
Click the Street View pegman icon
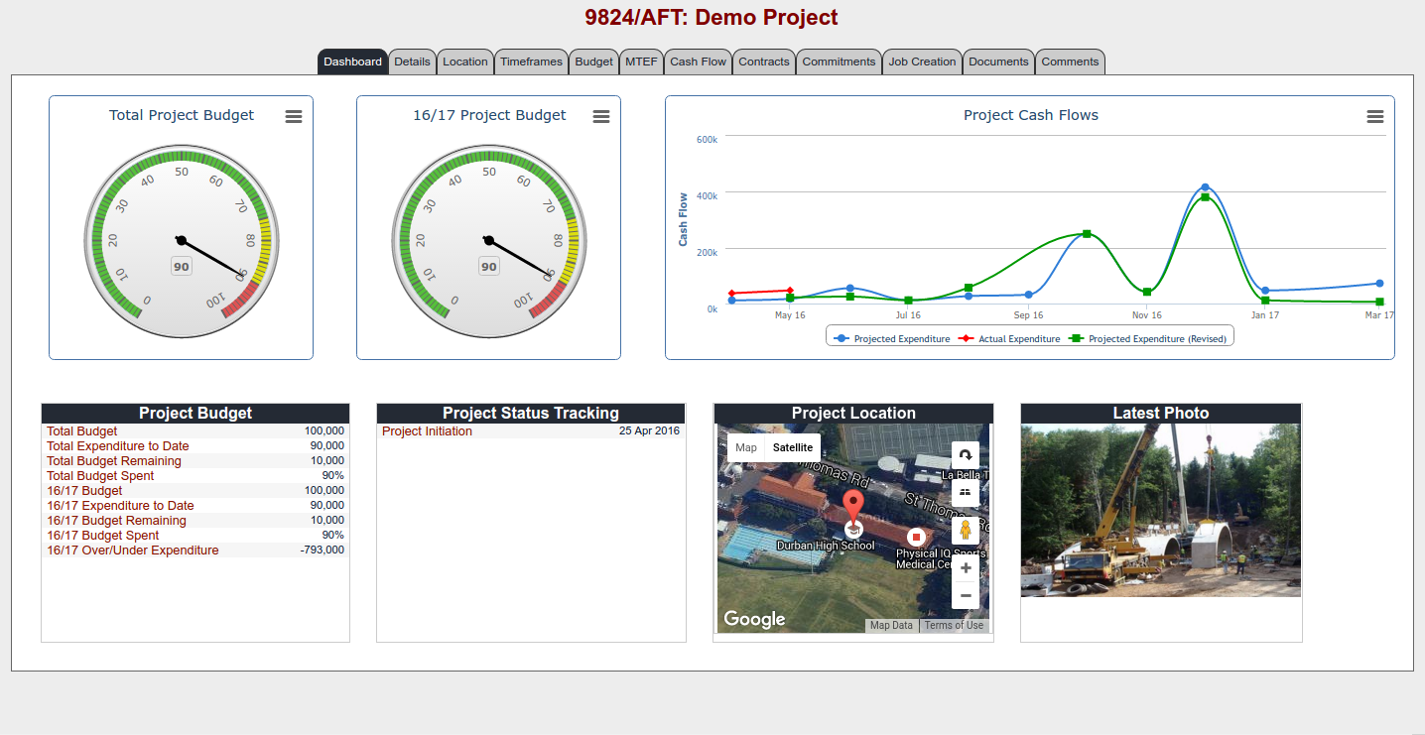(965, 531)
